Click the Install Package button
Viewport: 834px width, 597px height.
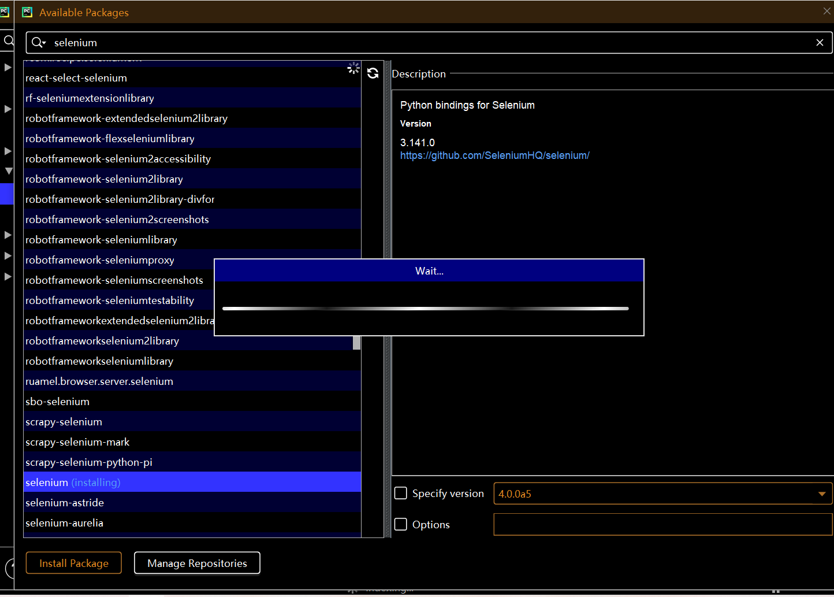tap(74, 563)
